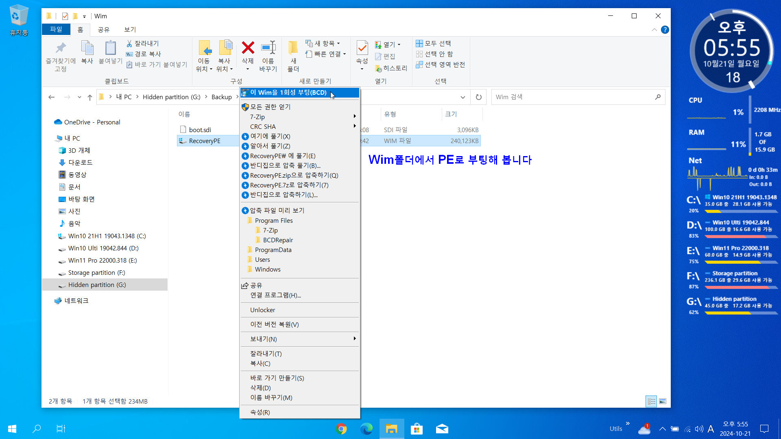The width and height of the screenshot is (781, 439).
Task: Open the 7-Zip submenu
Action: (300, 117)
